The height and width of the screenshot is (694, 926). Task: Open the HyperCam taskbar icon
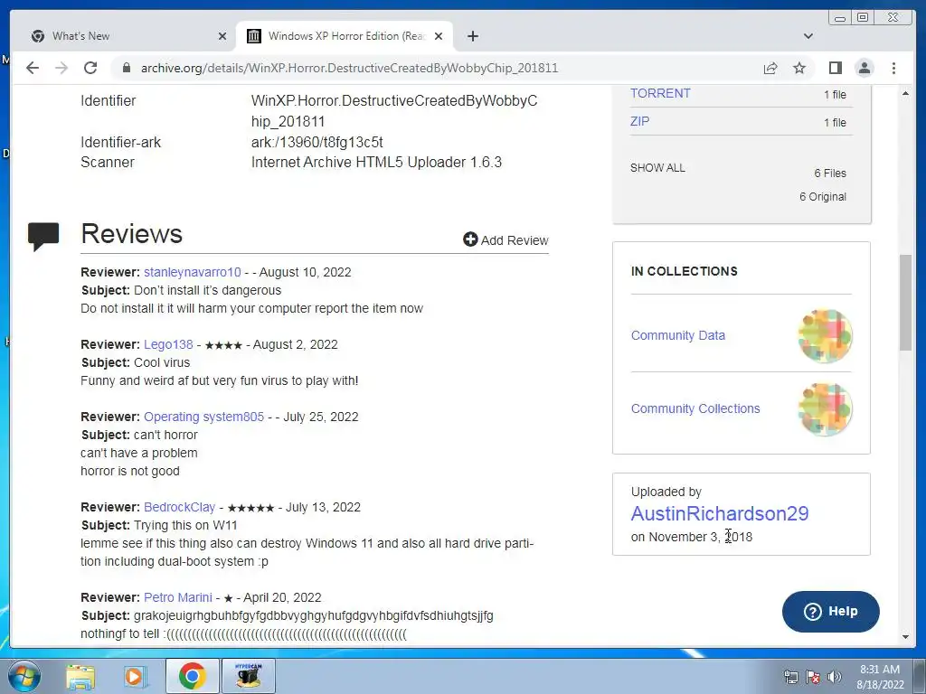point(248,676)
